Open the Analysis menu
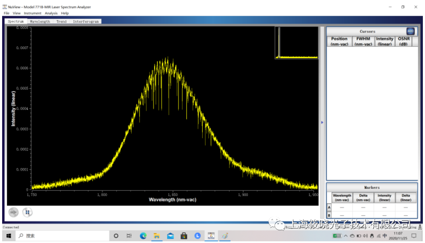Image resolution: width=425 pixels, height=243 pixels. pyautogui.click(x=51, y=13)
